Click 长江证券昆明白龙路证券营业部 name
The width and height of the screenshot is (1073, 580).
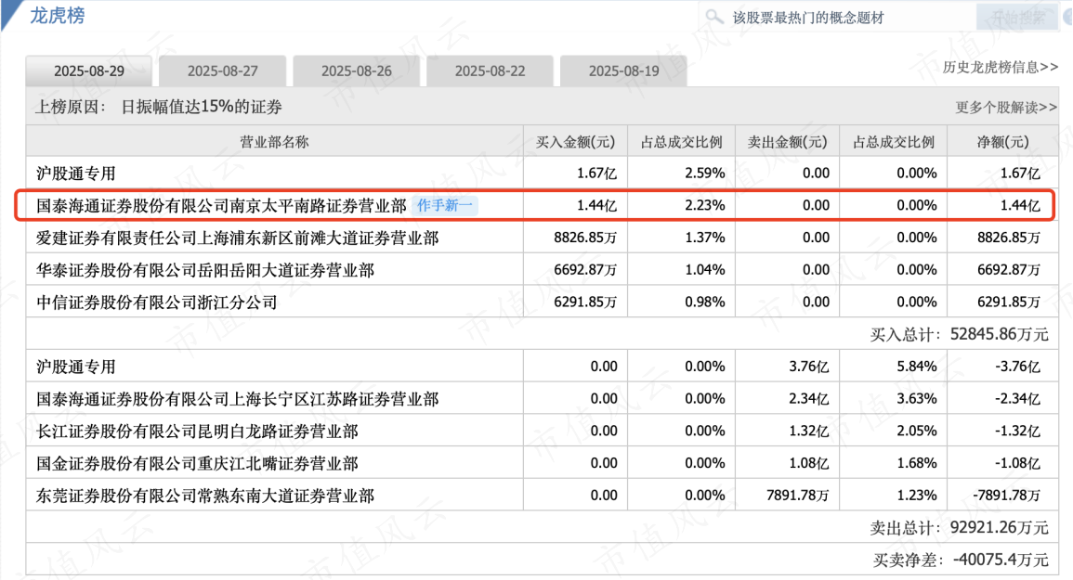tap(197, 432)
